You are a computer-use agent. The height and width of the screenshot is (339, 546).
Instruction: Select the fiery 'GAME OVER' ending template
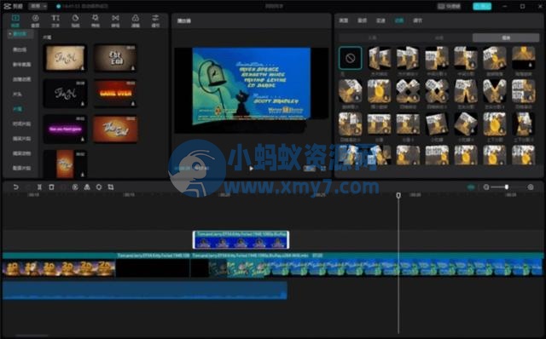[x=115, y=93]
